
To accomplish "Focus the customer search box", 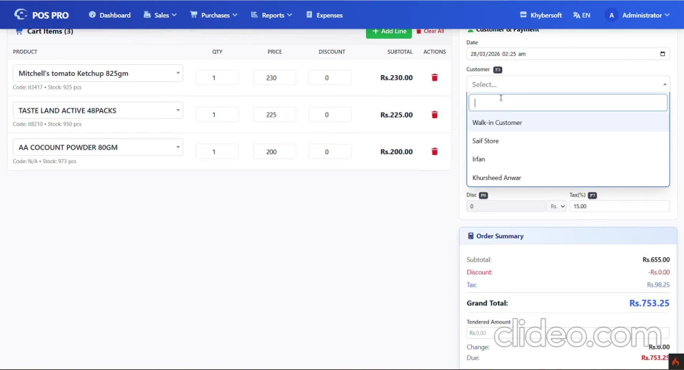I will tap(568, 102).
